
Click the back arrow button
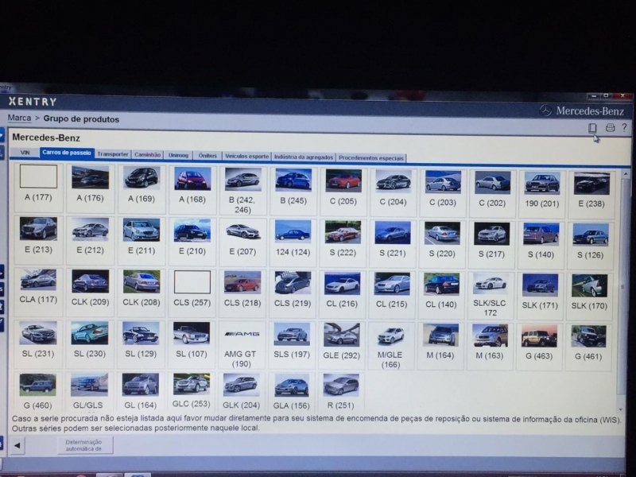click(17, 445)
